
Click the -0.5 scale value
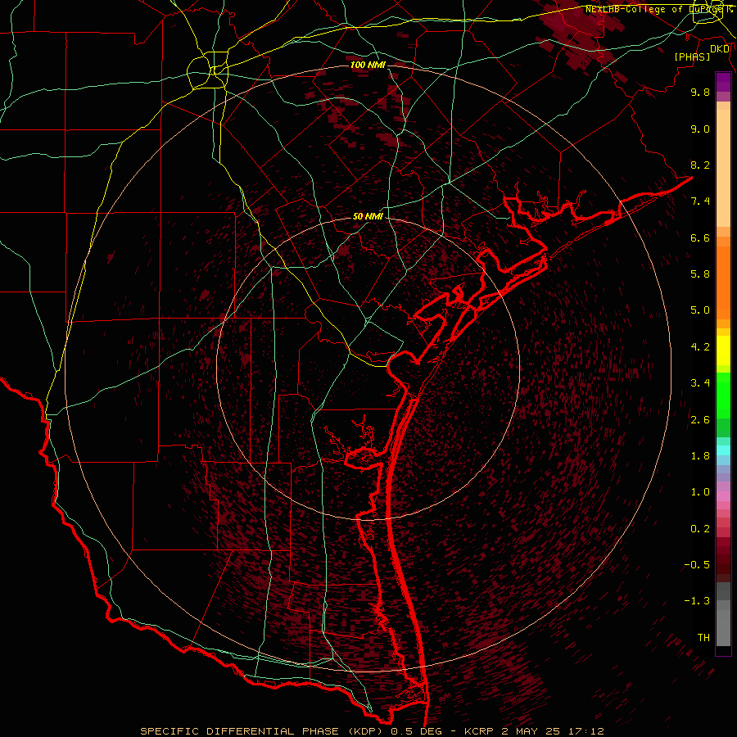coord(697,565)
